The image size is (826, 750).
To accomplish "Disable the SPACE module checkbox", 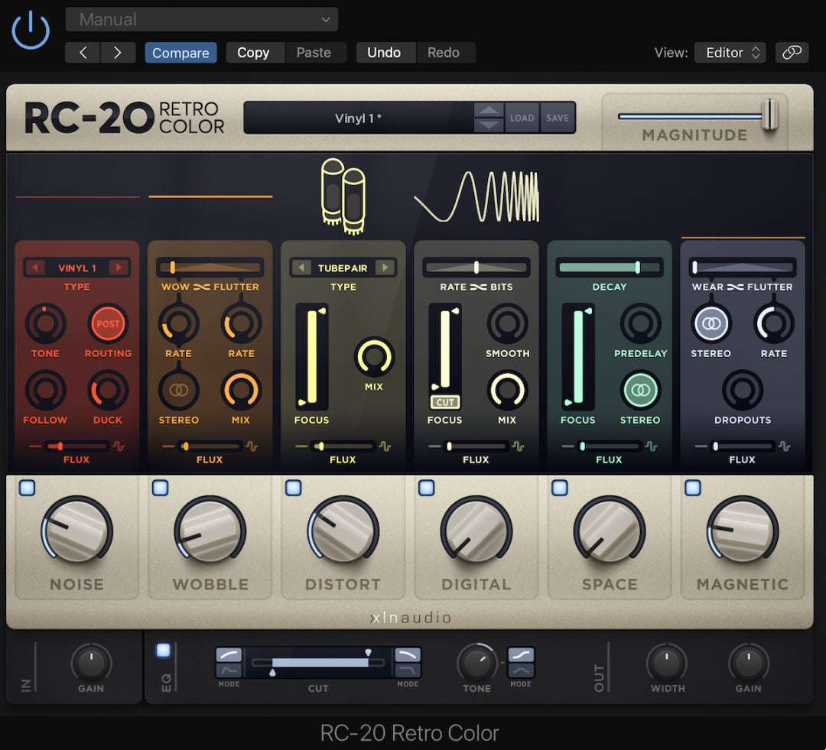I will [x=559, y=488].
